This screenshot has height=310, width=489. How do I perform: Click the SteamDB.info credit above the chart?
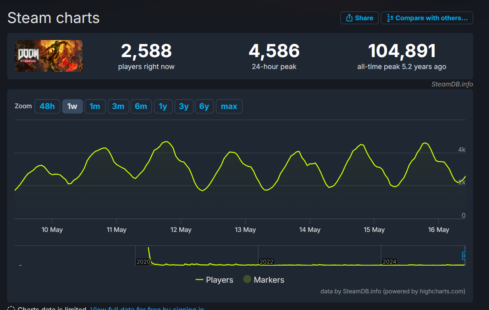452,84
